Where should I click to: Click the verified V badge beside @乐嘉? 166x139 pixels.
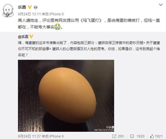point(31,36)
